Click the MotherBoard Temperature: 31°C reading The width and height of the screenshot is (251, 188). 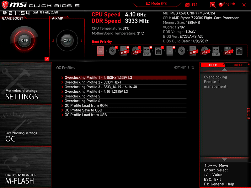click(x=118, y=34)
